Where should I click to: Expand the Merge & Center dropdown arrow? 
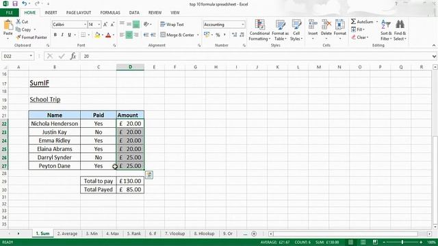(x=198, y=35)
